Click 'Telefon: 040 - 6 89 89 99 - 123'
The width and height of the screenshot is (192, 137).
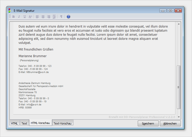pyautogui.click(x=35, y=66)
